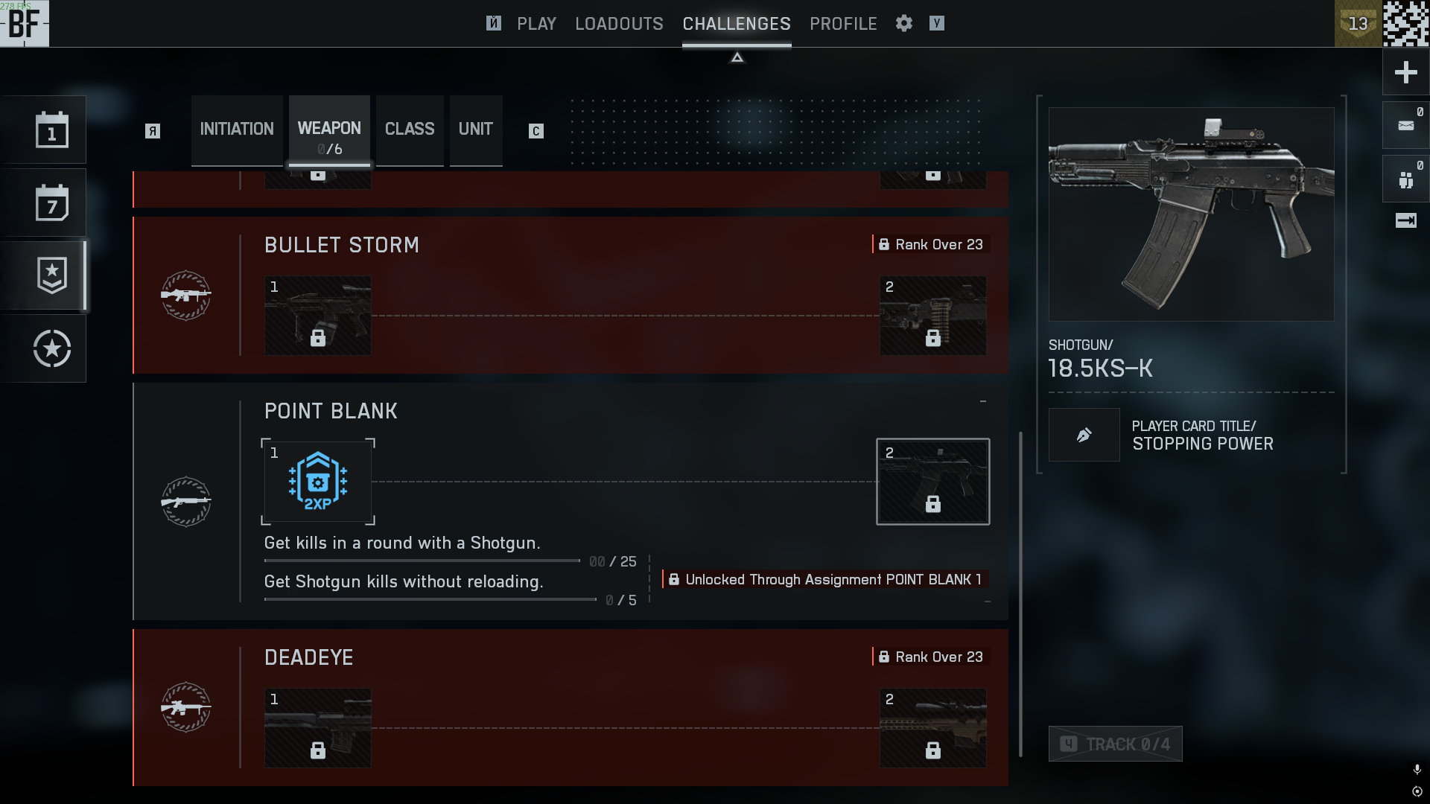The image size is (1430, 804).
Task: Open the star medal sidebar icon
Action: pos(52,348)
